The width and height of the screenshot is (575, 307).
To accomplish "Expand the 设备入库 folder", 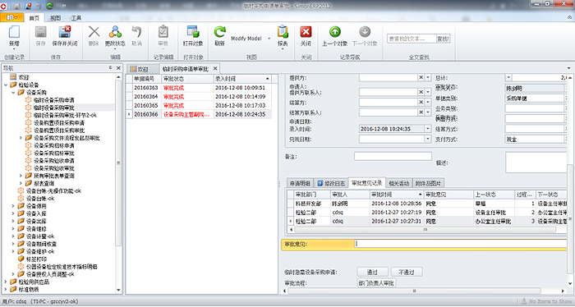I will [14, 213].
